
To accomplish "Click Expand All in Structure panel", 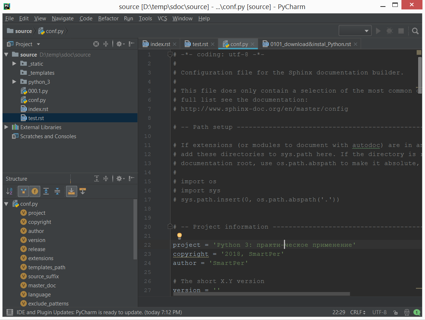I will [46, 191].
